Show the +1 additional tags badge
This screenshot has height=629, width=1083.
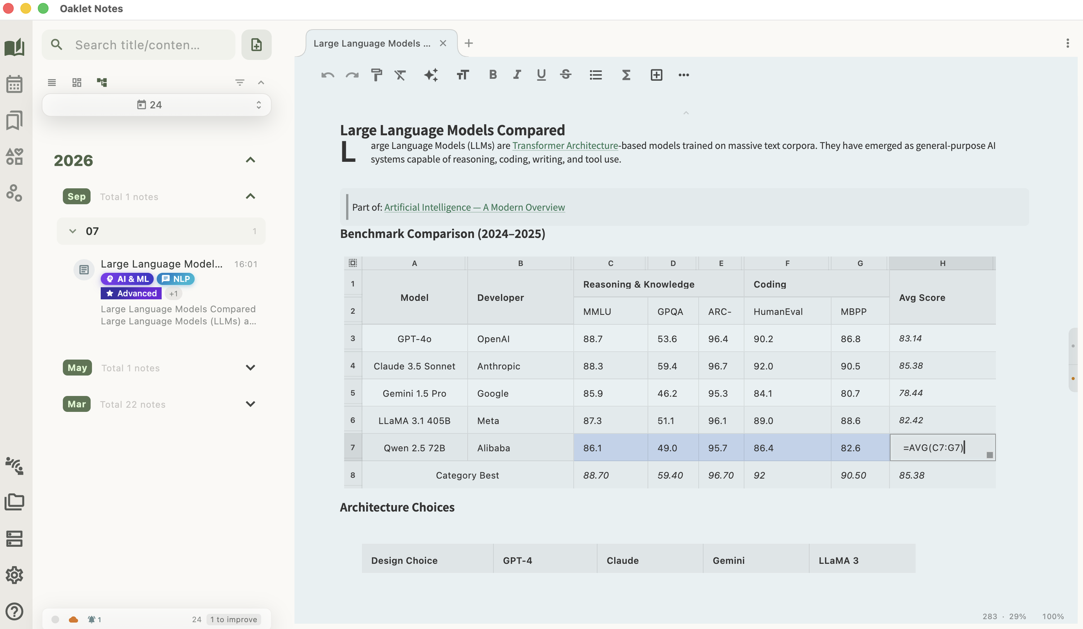click(x=173, y=294)
